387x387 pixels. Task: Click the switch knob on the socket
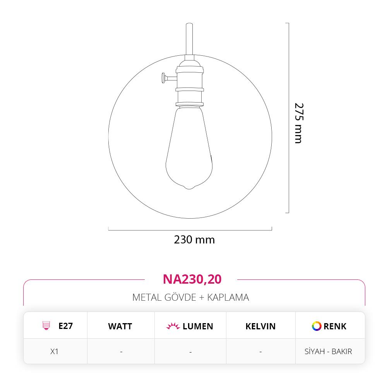[161, 78]
